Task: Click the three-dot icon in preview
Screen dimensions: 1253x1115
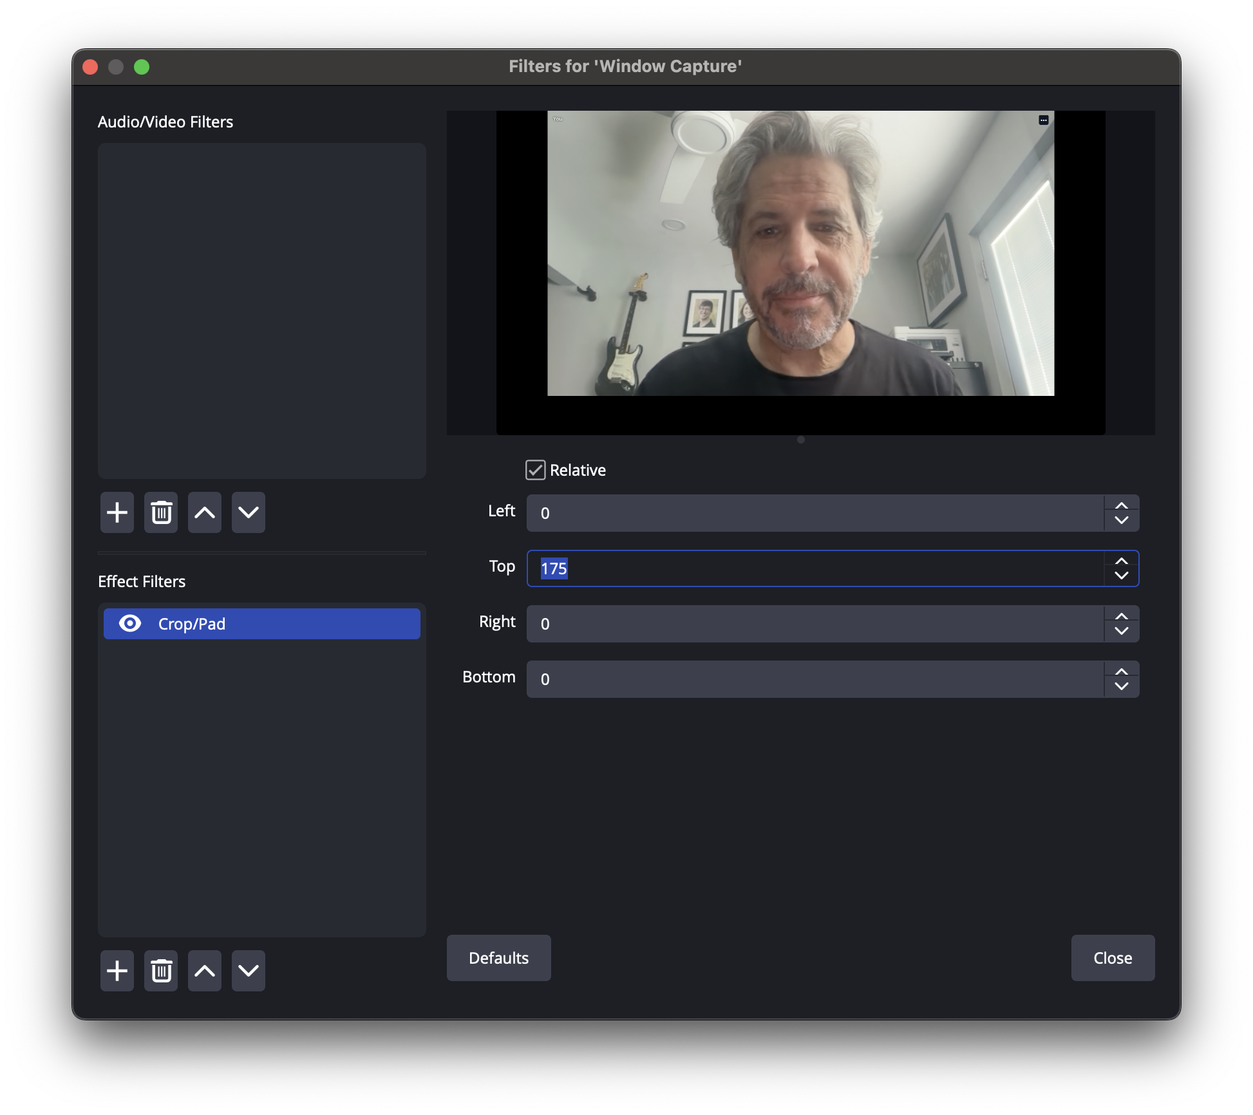Action: coord(1044,120)
